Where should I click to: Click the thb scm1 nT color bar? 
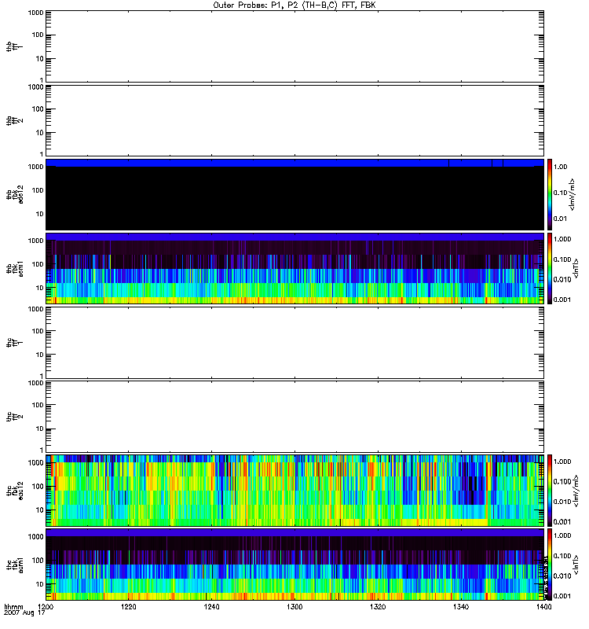pyautogui.click(x=551, y=268)
